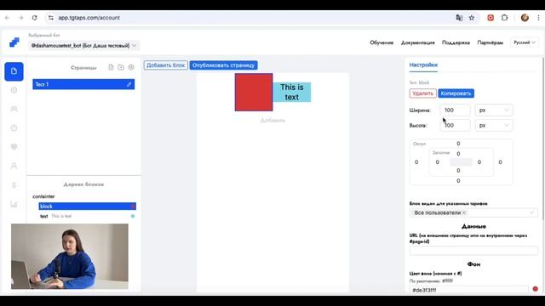Open the Русский language dropdown

pos(525,42)
